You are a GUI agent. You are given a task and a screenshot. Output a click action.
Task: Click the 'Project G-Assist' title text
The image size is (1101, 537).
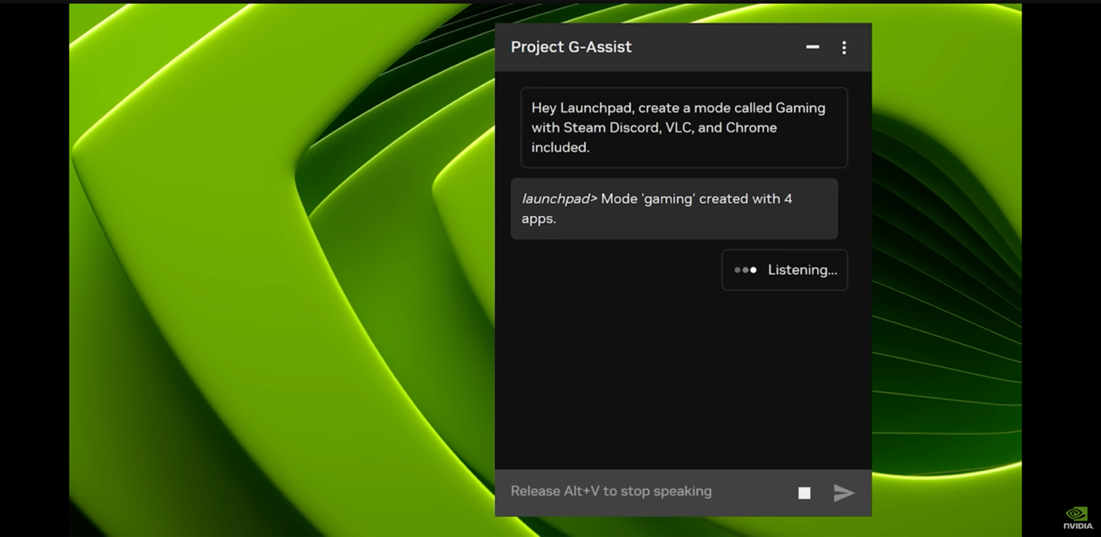pos(571,47)
